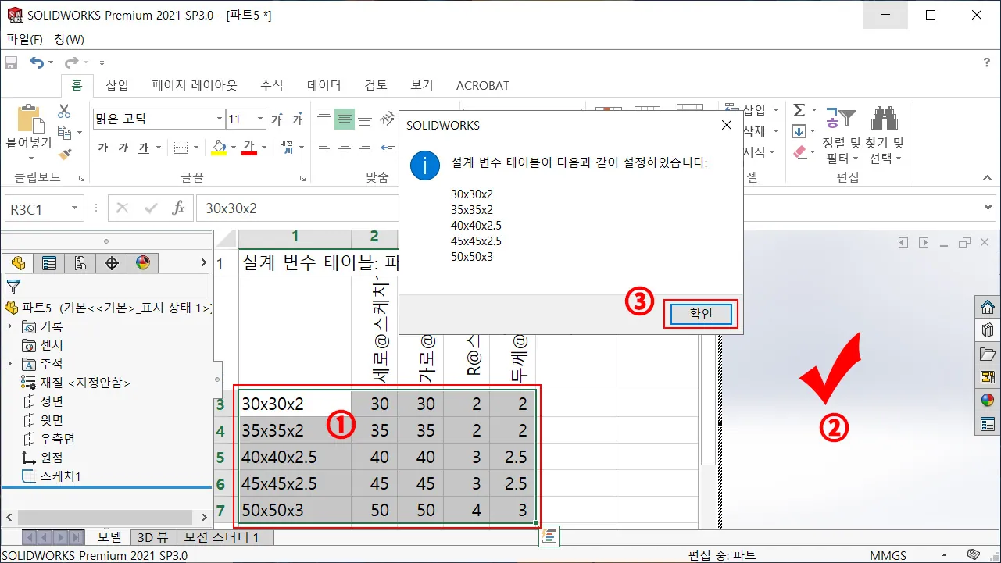Click the Find and Select binoculars icon
Viewport: 1001px width, 563px height.
pos(884,119)
